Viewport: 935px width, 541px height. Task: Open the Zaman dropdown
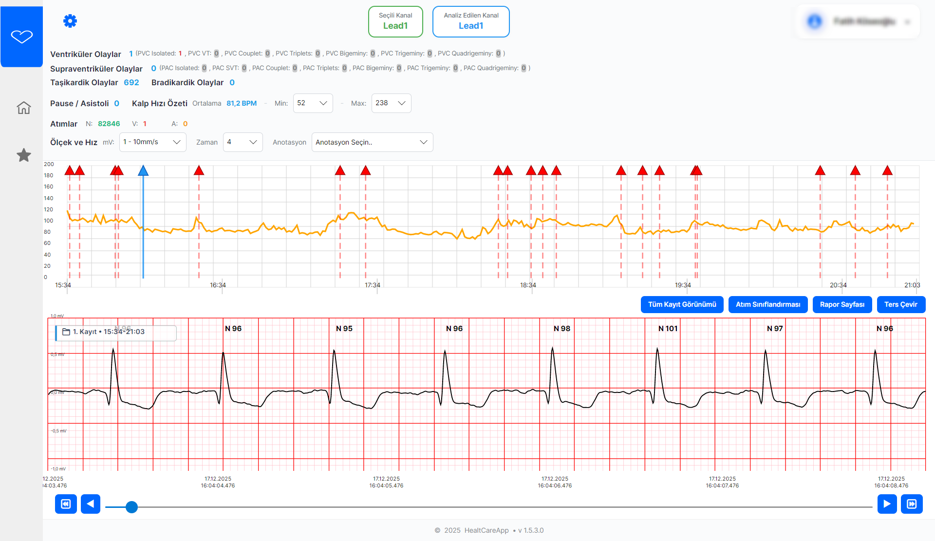point(243,142)
